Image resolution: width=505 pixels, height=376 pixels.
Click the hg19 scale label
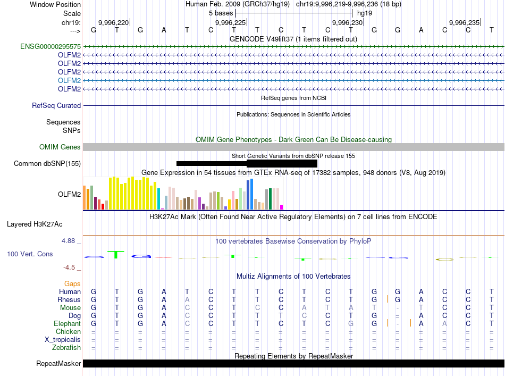365,13
